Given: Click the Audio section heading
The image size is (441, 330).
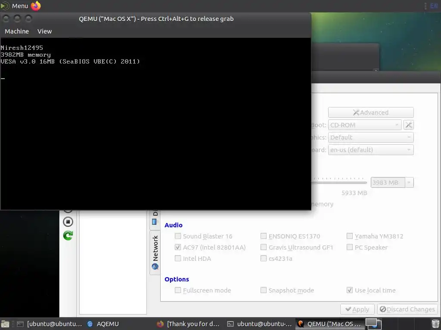Looking at the screenshot, I should 174,225.
